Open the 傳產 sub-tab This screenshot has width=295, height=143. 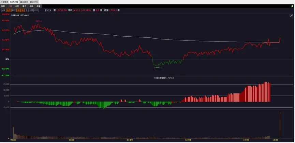pos(39,6)
